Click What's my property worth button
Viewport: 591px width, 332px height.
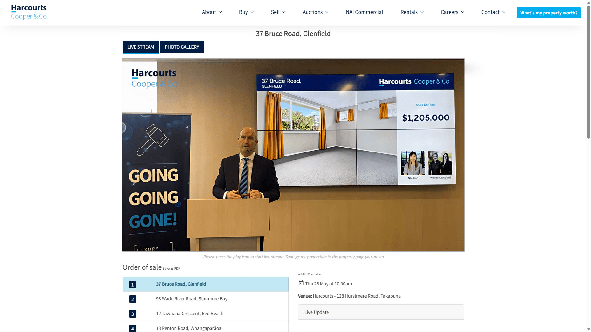tap(549, 13)
